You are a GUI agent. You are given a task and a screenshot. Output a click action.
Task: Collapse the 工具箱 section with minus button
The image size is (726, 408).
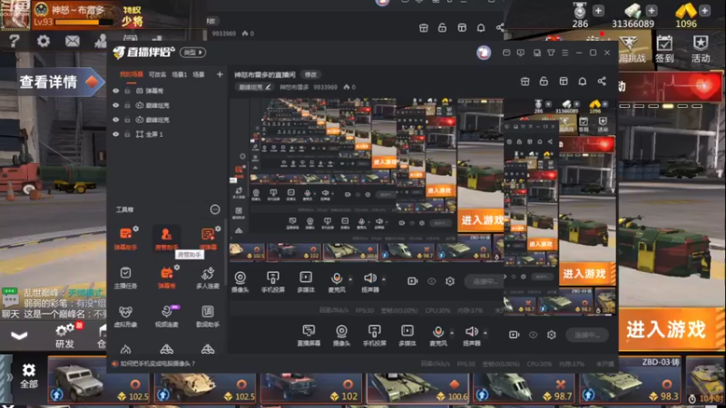coord(215,209)
